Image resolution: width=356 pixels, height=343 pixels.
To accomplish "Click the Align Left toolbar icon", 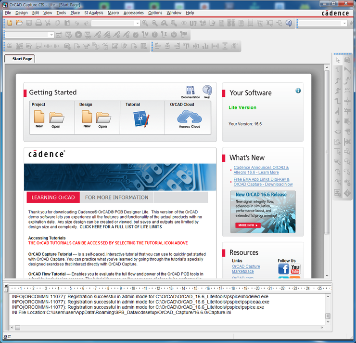I will tap(158, 46).
